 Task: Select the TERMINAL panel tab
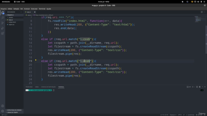click(x=61, y=87)
